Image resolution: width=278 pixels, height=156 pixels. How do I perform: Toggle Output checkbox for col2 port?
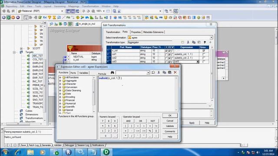pyautogui.click(x=169, y=58)
